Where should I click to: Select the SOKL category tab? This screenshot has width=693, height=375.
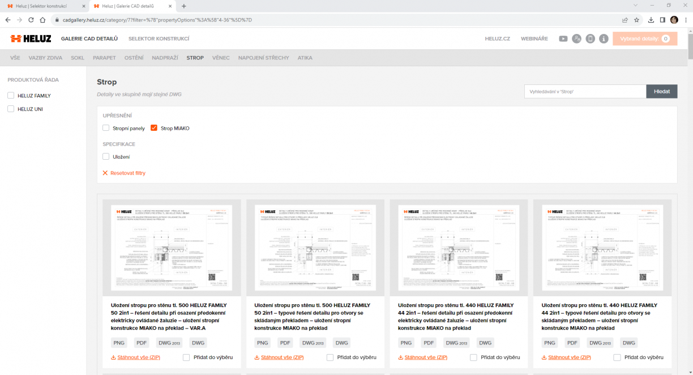tap(78, 58)
